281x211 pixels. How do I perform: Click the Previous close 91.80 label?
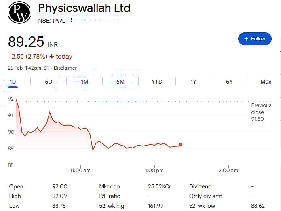click(261, 112)
